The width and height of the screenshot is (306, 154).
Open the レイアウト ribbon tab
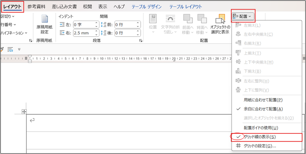pos(12,7)
